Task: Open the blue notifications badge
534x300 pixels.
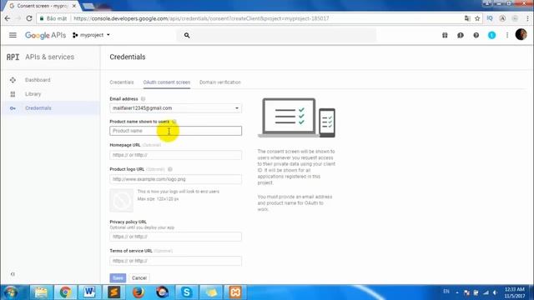Action: [491, 35]
